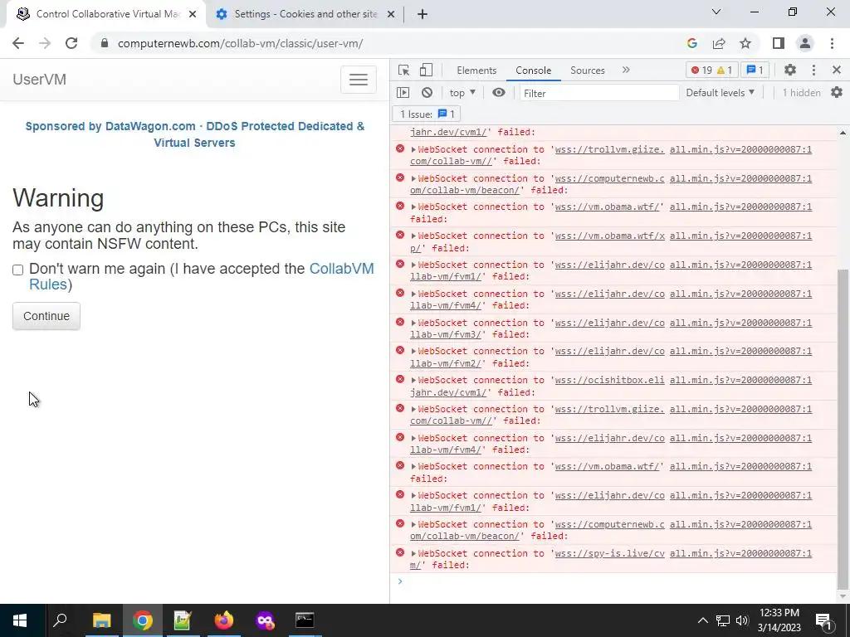
Task: Open Command Prompt from the taskbar
Action: pos(305,620)
